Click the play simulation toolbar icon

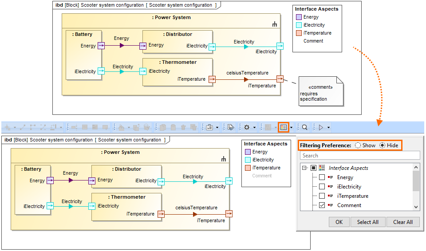[321, 127]
